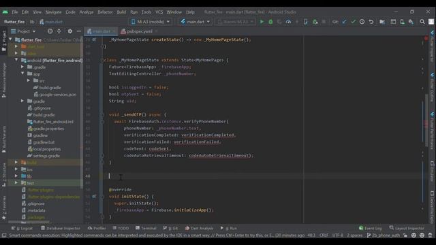This screenshot has width=436, height=245.
Task: Click the lib breadcrumb in navigation bar
Action: [x=32, y=22]
